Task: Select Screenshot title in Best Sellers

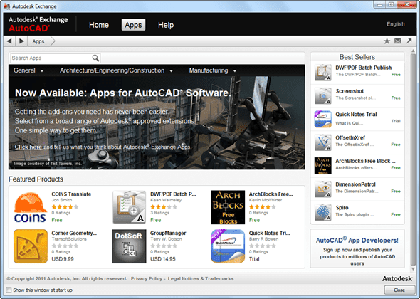Action: [350, 91]
